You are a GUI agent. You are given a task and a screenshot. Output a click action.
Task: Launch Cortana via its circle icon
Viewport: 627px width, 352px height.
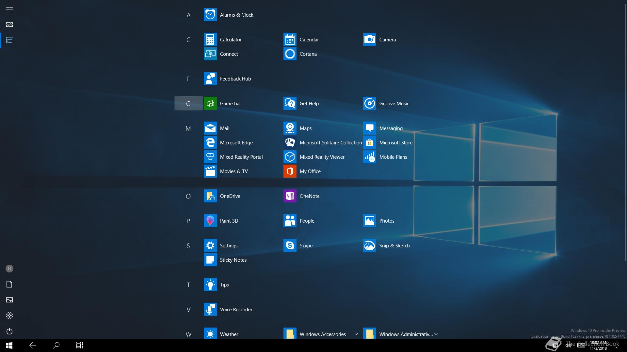tap(290, 54)
